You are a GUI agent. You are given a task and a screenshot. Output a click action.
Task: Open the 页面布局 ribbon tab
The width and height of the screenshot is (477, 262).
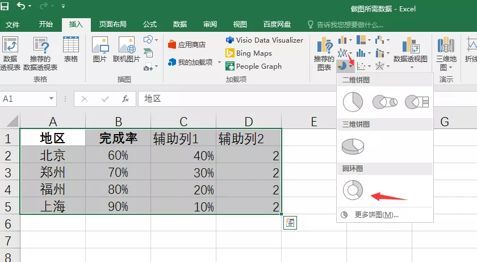tap(112, 24)
